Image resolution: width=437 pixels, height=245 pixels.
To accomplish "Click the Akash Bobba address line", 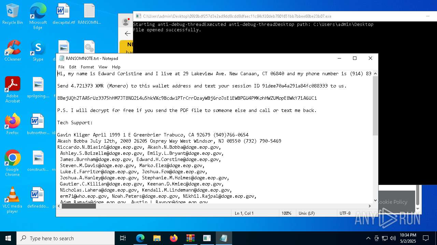I will click(169, 141).
